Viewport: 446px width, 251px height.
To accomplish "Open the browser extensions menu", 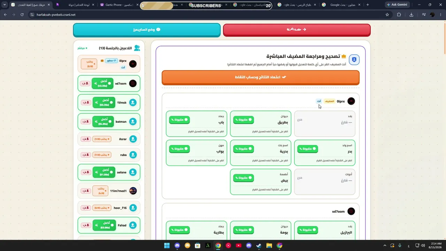I will [x=399, y=15].
